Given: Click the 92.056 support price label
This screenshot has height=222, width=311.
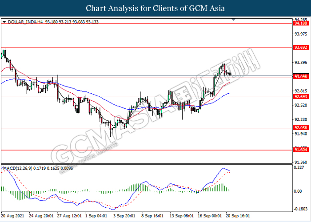Looking at the screenshot, I should 301,128.
